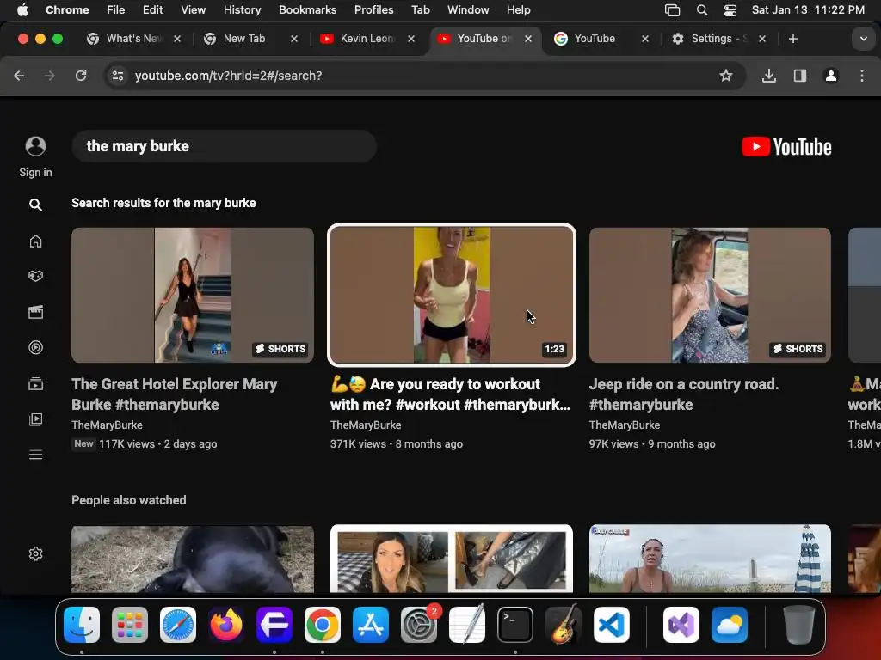Viewport: 881px width, 660px height.
Task: Switch to What's New tab
Action: click(133, 39)
